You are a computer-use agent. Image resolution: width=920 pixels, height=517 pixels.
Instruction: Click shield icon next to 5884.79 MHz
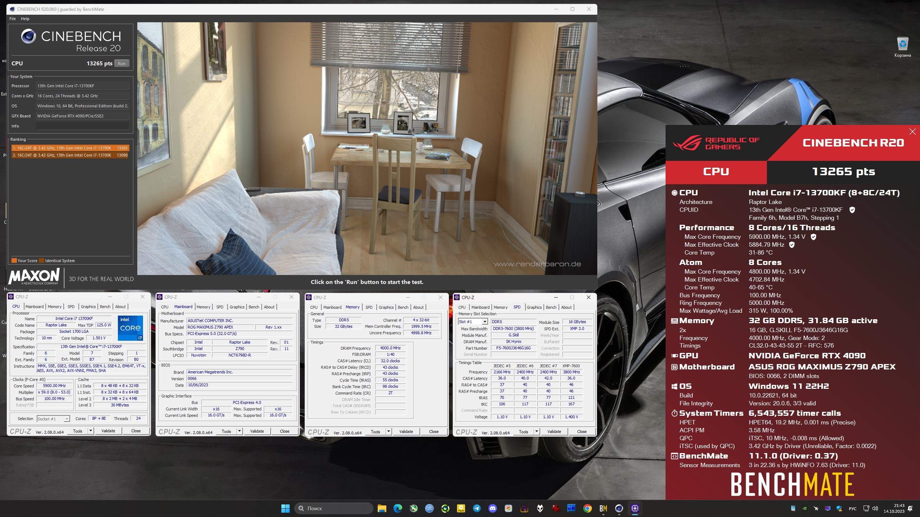click(x=791, y=244)
